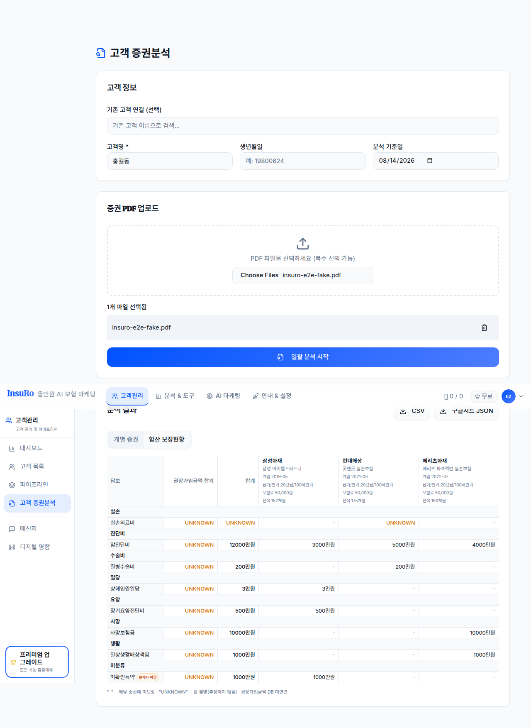Open the AI 마케팅 navigation tab
Viewport: 531px width, 728px height.
pos(224,396)
